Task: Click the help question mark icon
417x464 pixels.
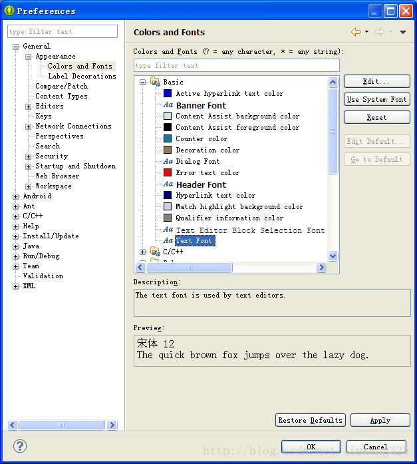Action: (20, 446)
